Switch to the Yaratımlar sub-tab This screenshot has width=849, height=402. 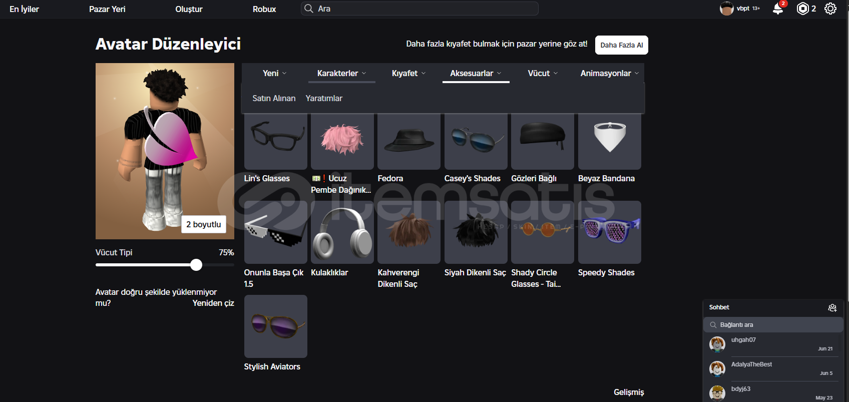coord(324,98)
